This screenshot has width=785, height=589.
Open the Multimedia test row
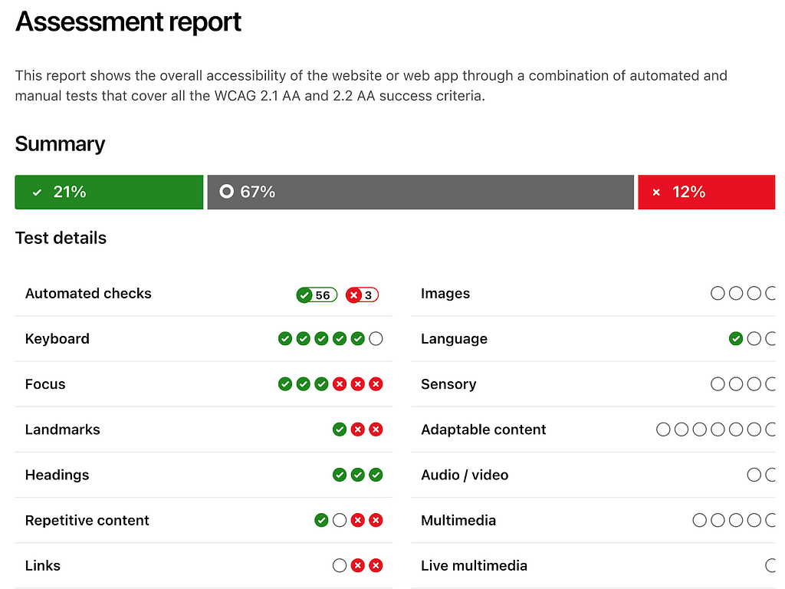click(x=593, y=521)
